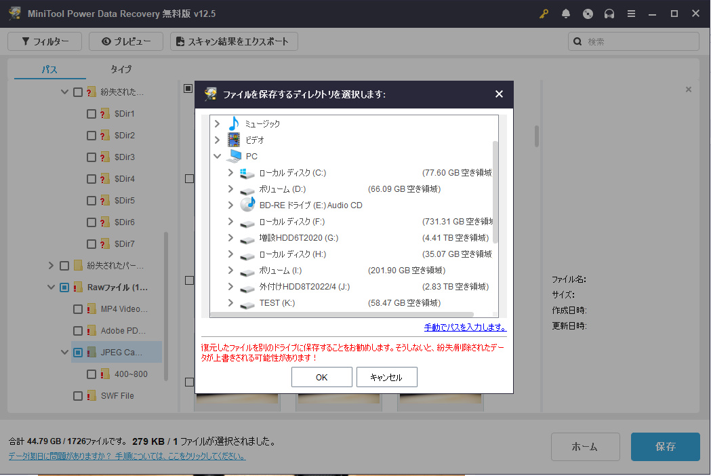Check the $Dir3 checkbox
The width and height of the screenshot is (711, 476).
[91, 157]
